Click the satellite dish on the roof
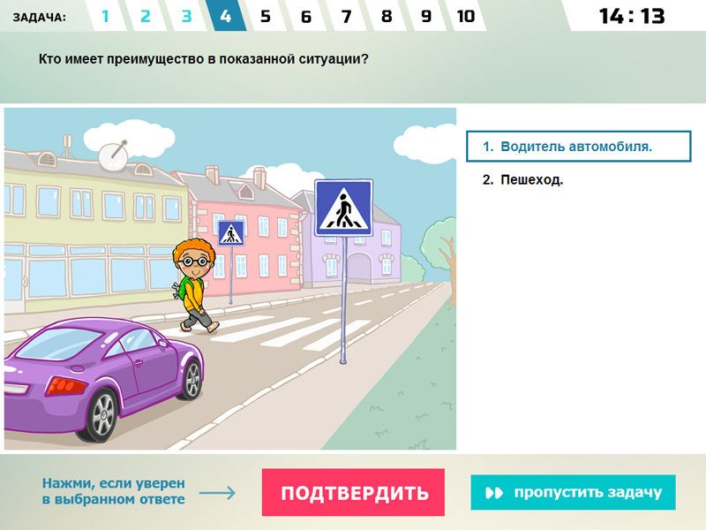This screenshot has height=530, width=706. pos(114,155)
